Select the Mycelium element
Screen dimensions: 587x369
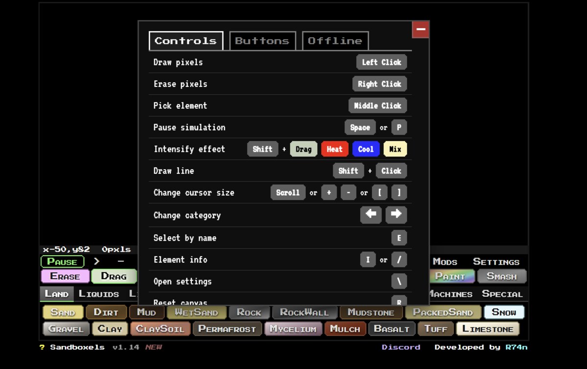(x=293, y=329)
